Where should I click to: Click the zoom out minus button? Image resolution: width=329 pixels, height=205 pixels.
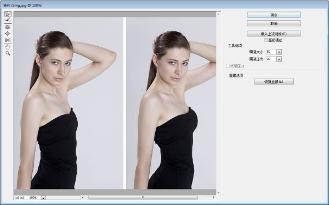pos(17,197)
